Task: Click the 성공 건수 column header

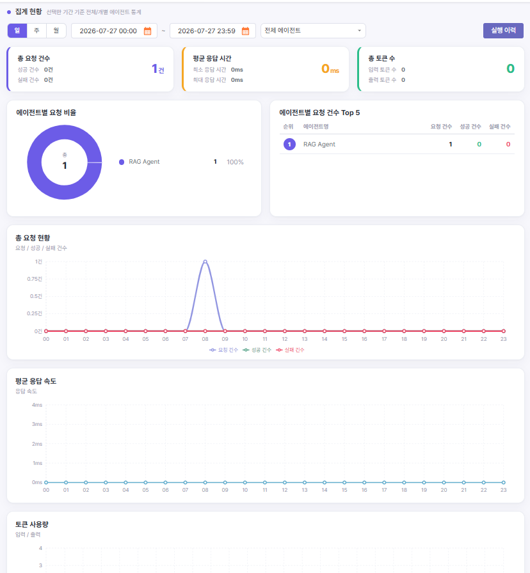Action: click(470, 127)
